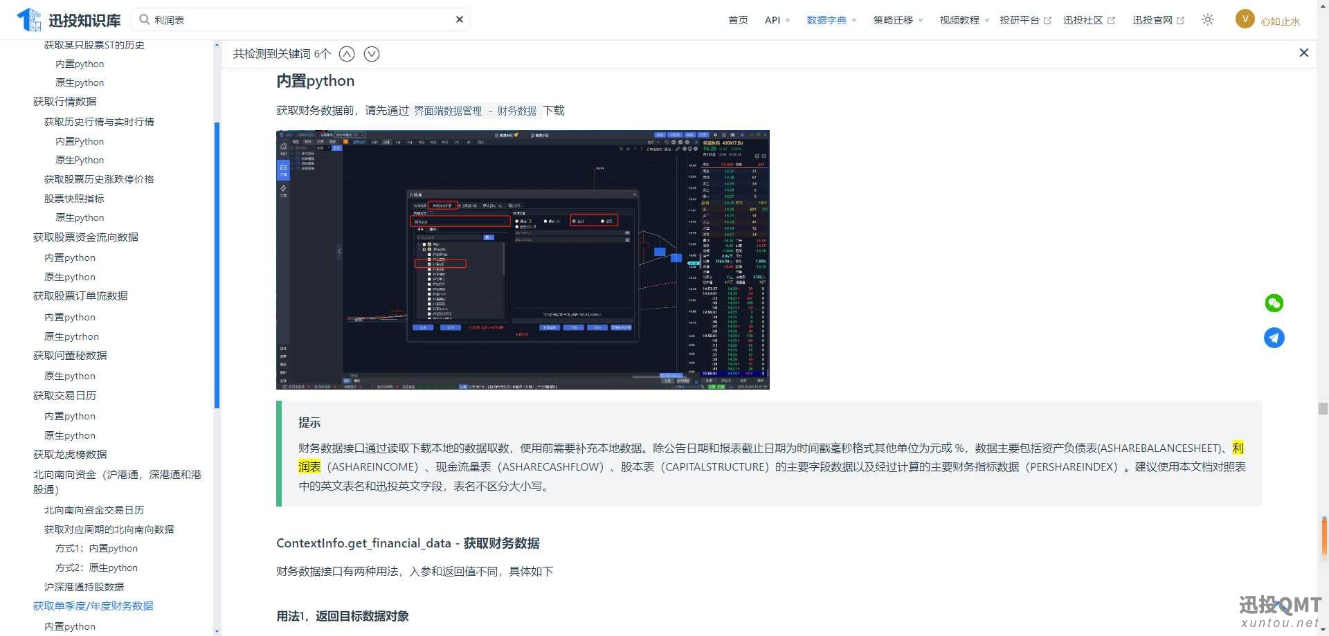Click the sidebar scroll-down arrow
1329x636 pixels.
pyautogui.click(x=217, y=631)
